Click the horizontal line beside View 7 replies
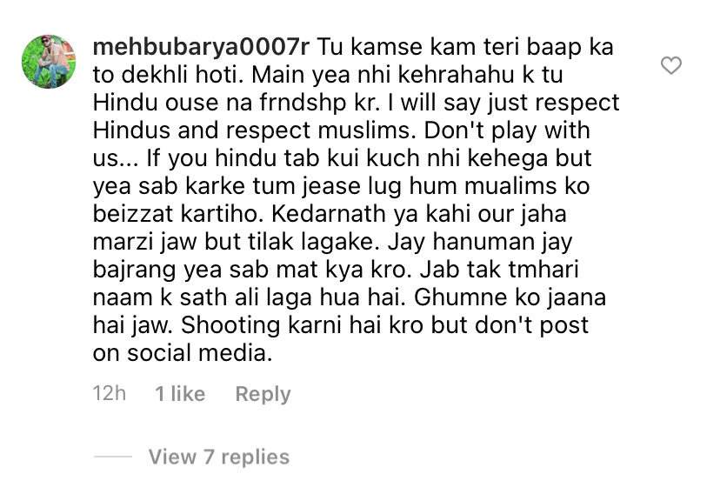Image resolution: width=720 pixels, height=494 pixels. pos(112,457)
